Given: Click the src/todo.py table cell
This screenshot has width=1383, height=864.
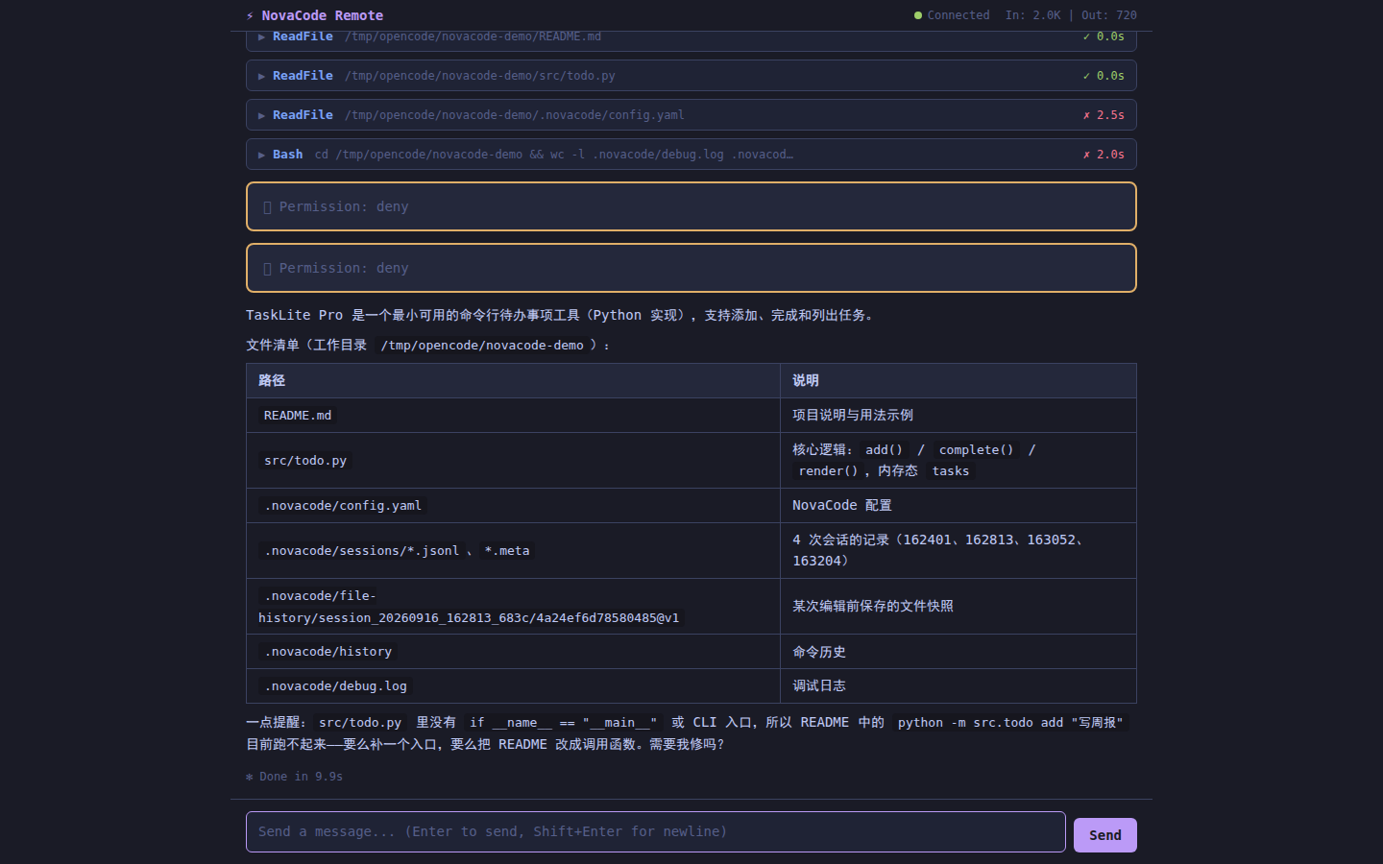Looking at the screenshot, I should coord(513,460).
